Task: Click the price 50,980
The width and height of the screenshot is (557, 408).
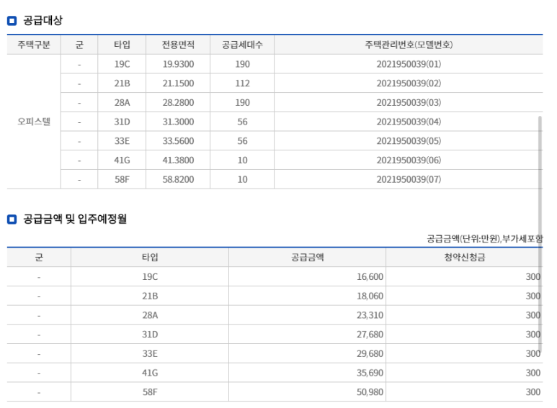Action: [x=370, y=391]
